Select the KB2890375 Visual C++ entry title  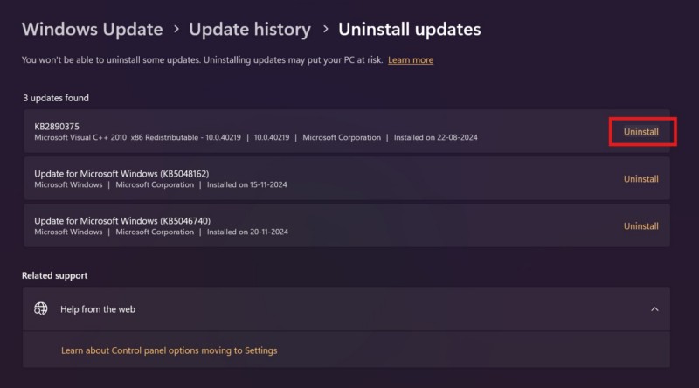(56, 126)
